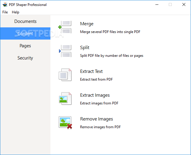Click the Remove Images red-X icon
Screen dimensions: 191x155
66,123
